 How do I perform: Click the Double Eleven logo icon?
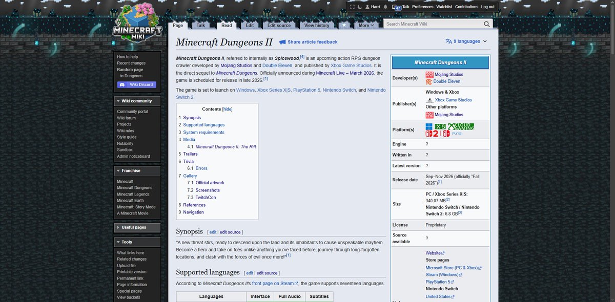pyautogui.click(x=429, y=81)
